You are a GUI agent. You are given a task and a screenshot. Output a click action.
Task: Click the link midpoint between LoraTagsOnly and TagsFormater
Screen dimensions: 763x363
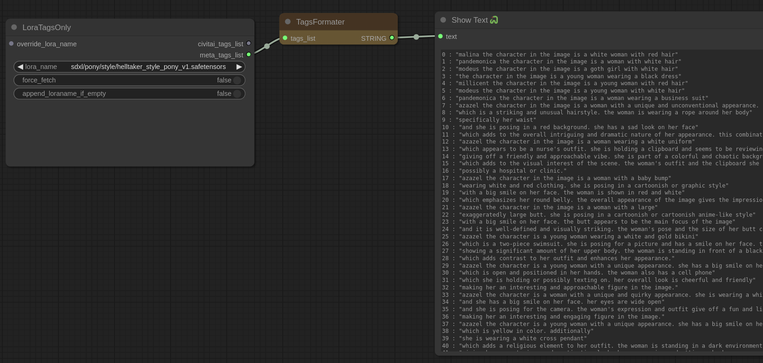(267, 46)
